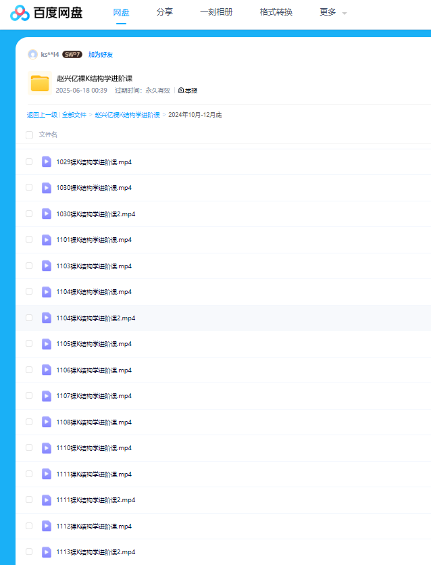
Task: Click the user avatar icon beside ks**l4
Action: coord(32,54)
